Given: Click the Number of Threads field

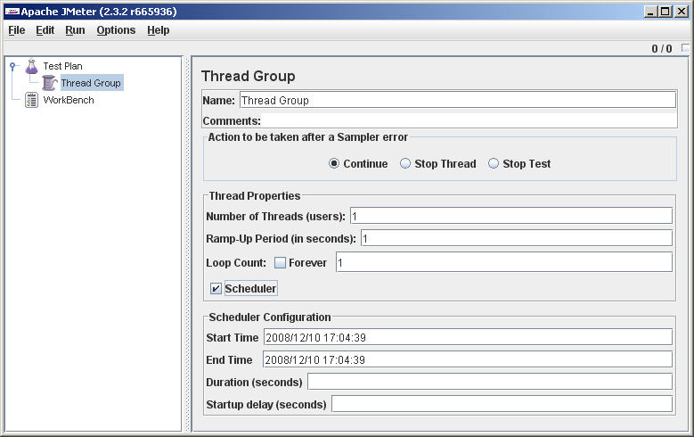Looking at the screenshot, I should pos(511,216).
